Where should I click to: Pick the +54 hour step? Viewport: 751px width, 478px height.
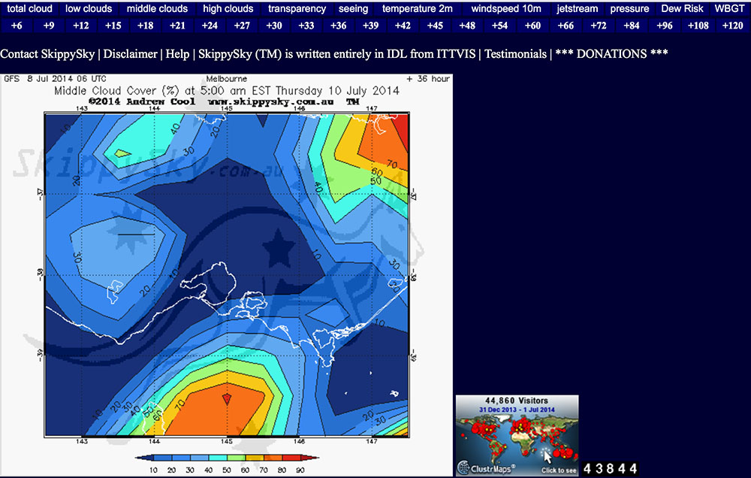[499, 26]
